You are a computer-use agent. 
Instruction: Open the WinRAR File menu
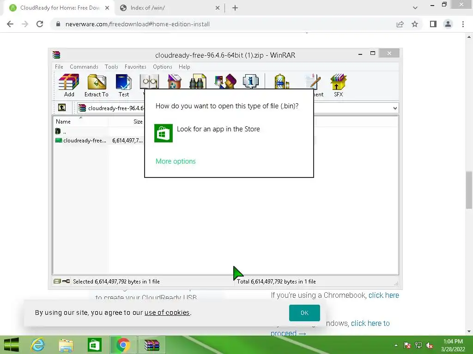click(x=59, y=66)
